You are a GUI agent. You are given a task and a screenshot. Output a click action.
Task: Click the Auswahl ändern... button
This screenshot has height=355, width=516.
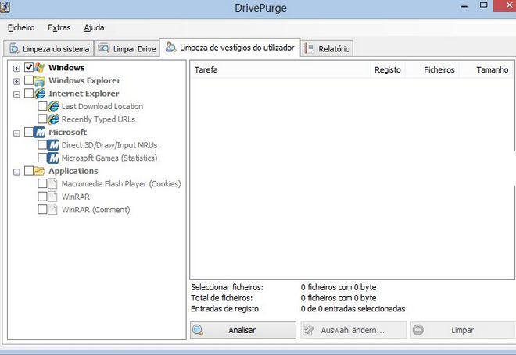(353, 330)
